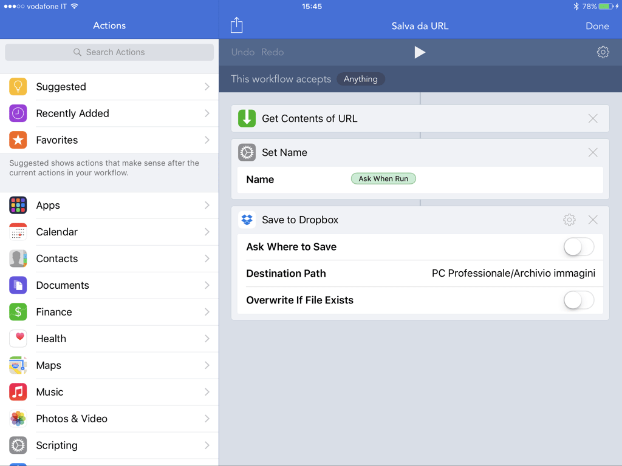622x466 pixels.
Task: Open the Photos & Video category
Action: [109, 419]
